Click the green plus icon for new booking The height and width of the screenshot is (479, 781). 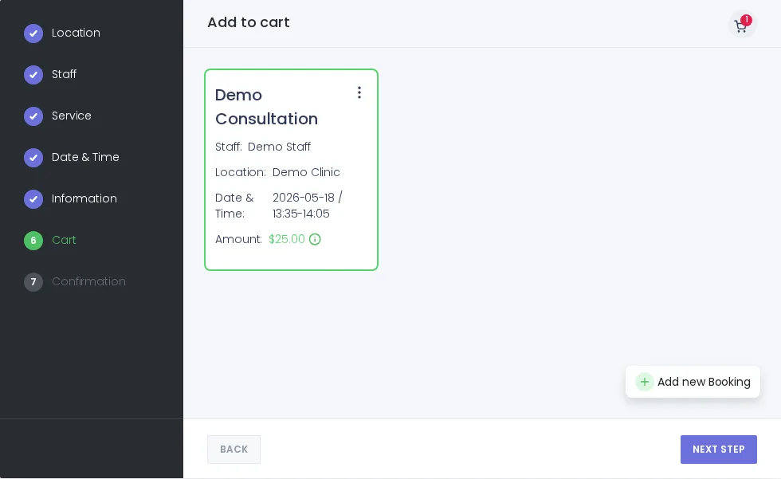coord(644,382)
